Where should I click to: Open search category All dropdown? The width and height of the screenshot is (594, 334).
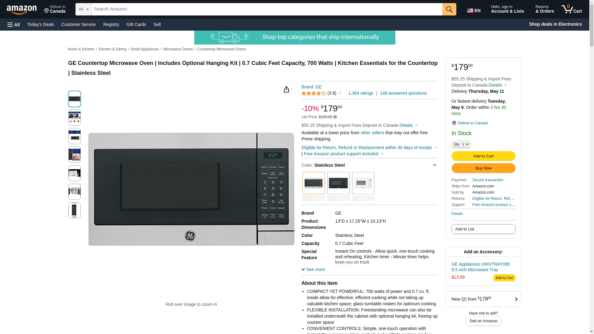(83, 9)
